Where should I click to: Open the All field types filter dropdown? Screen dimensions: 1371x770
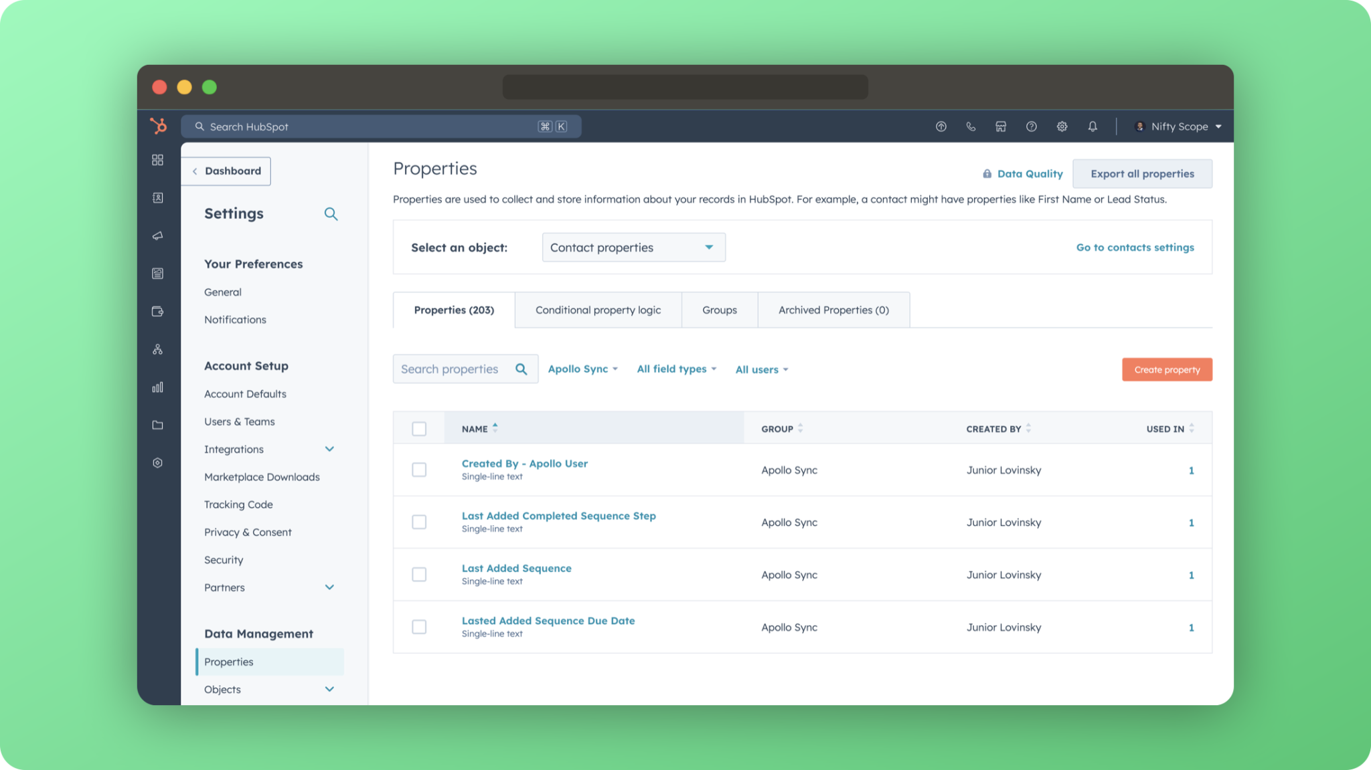pyautogui.click(x=676, y=369)
